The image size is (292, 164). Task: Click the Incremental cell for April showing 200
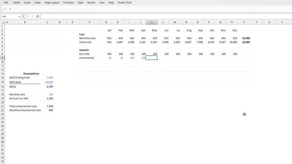pos(143,58)
